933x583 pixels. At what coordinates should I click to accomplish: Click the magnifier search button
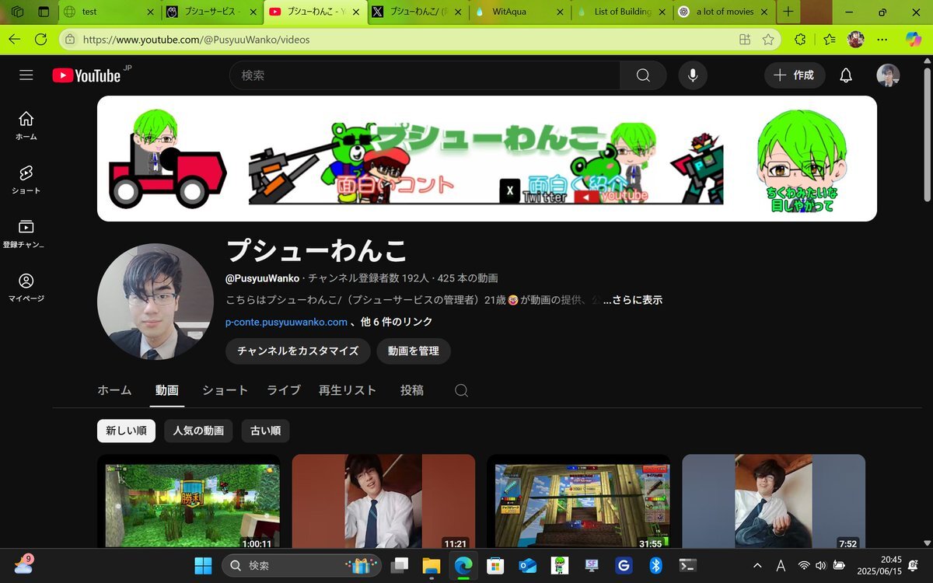click(643, 75)
